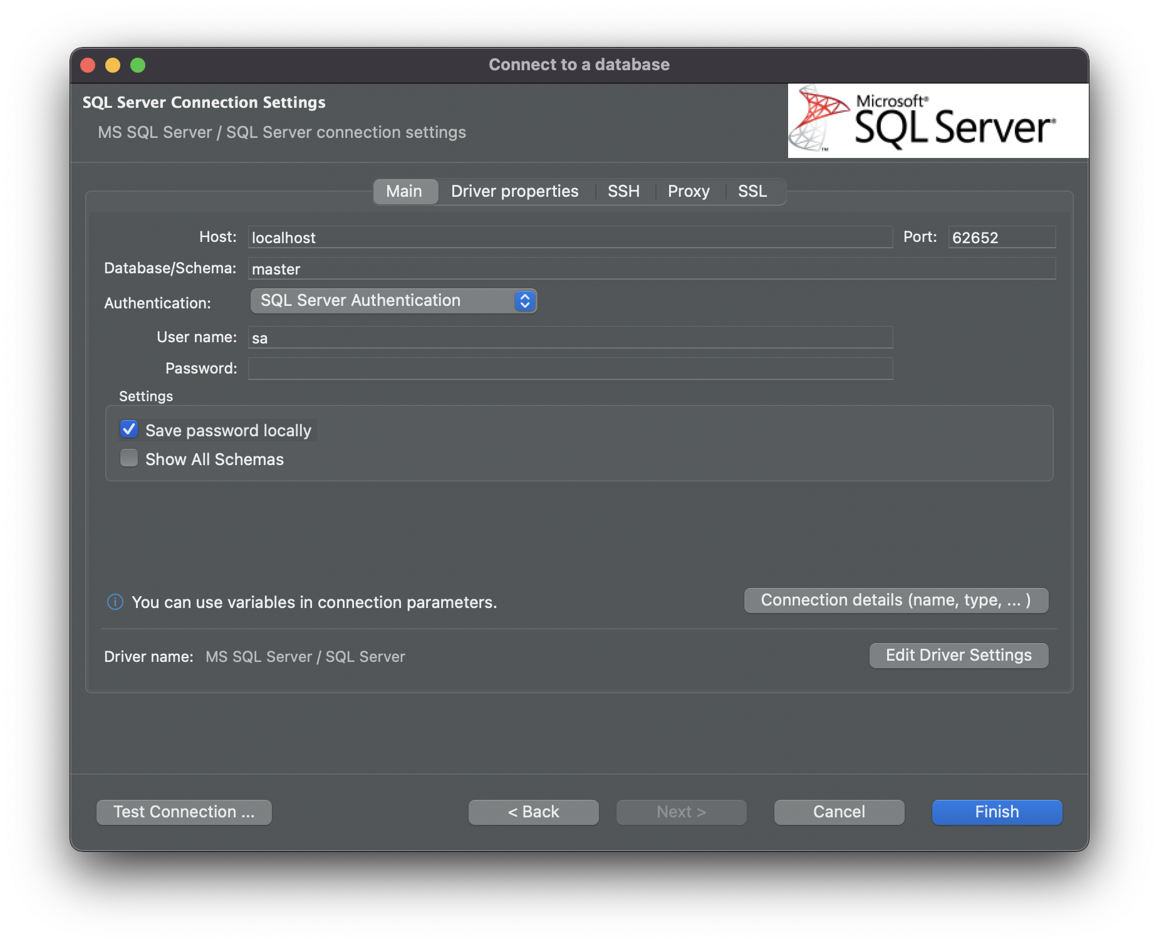Screen dimensions: 1159x944
Task: Click the Port number field
Action: point(1001,237)
